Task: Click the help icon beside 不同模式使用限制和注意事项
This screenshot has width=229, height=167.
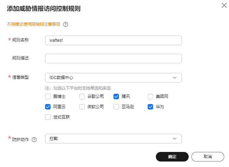Action: coord(66,24)
